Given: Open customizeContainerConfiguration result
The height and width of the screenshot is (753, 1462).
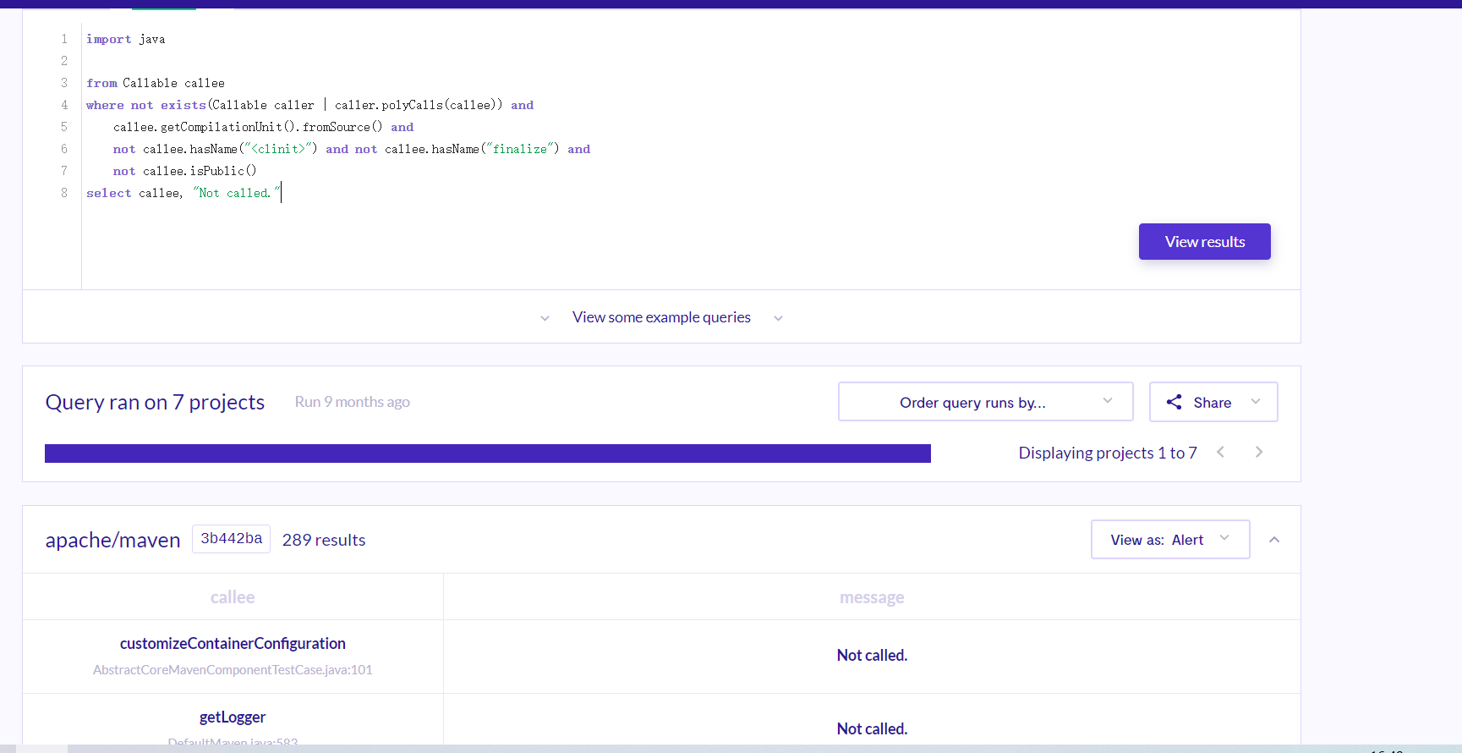Looking at the screenshot, I should tap(233, 643).
